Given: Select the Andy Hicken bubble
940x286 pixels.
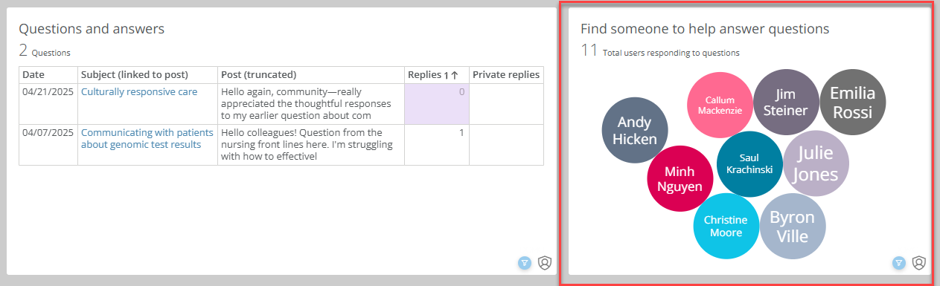Looking at the screenshot, I should pyautogui.click(x=635, y=130).
